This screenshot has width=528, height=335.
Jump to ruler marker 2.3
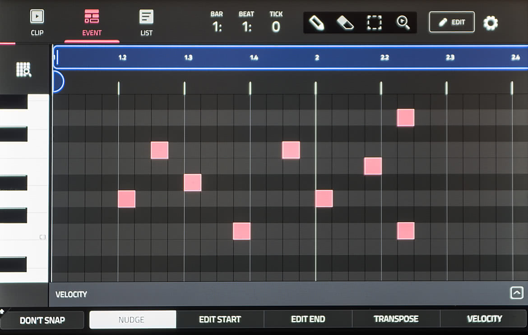[450, 58]
